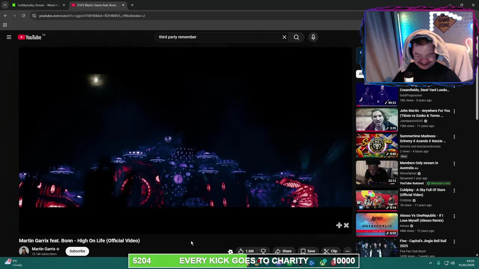This screenshot has height=269, width=479.
Task: Open 'Alesso Vs OneRepublic - If I Lose Myself' title
Action: pyautogui.click(x=422, y=218)
